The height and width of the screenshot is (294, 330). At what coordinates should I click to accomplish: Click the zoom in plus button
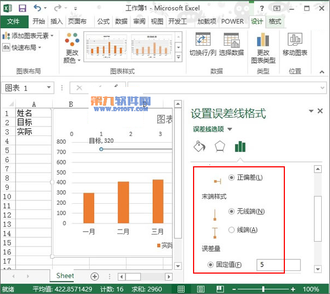(293, 289)
